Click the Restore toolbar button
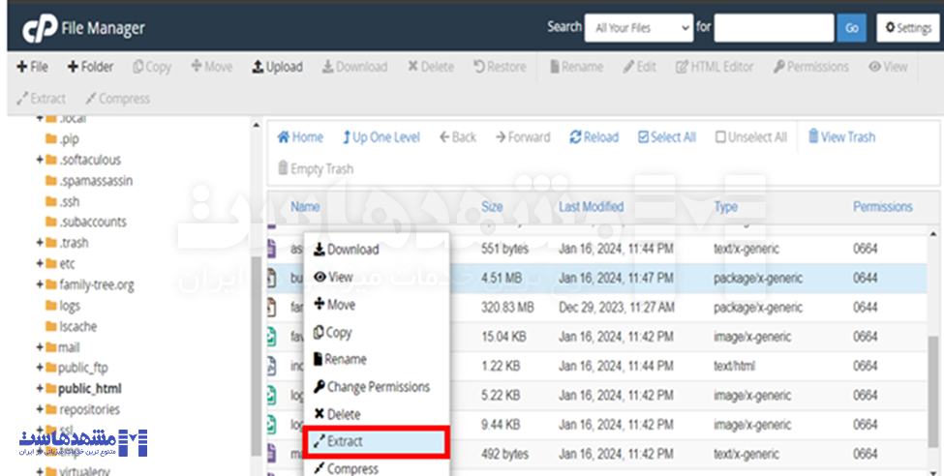The width and height of the screenshot is (944, 476). [x=500, y=67]
